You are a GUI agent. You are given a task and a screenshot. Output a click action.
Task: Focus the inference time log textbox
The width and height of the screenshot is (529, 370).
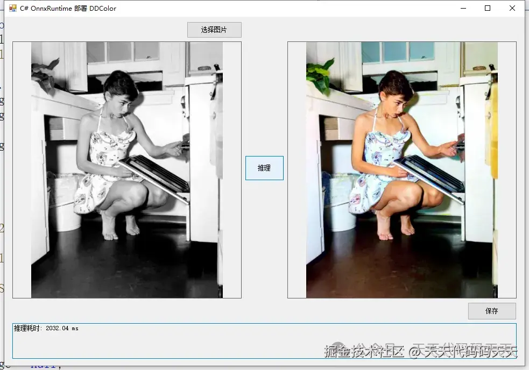(x=264, y=341)
